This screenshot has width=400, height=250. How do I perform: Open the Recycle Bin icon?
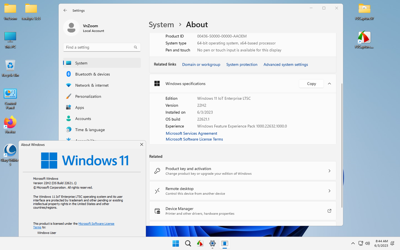(10, 68)
